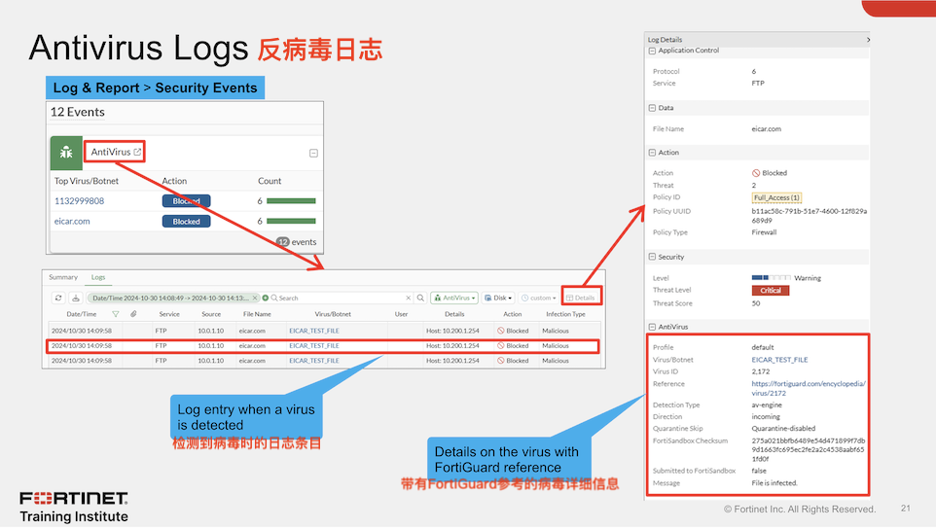Screen dimensions: 936x528
Task: Click Blocked badge for eicar.com
Action: coord(186,222)
